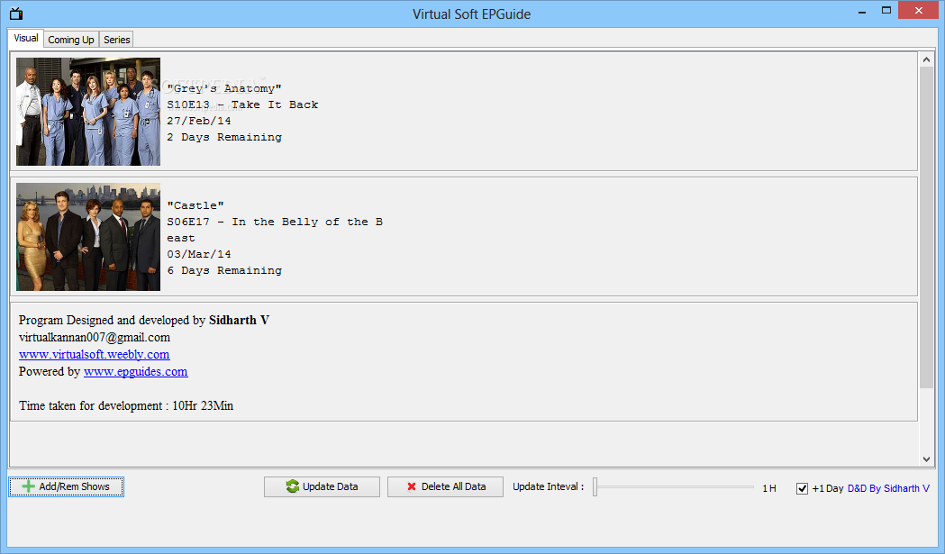Click the Add/Rem Shows button

coord(67,486)
